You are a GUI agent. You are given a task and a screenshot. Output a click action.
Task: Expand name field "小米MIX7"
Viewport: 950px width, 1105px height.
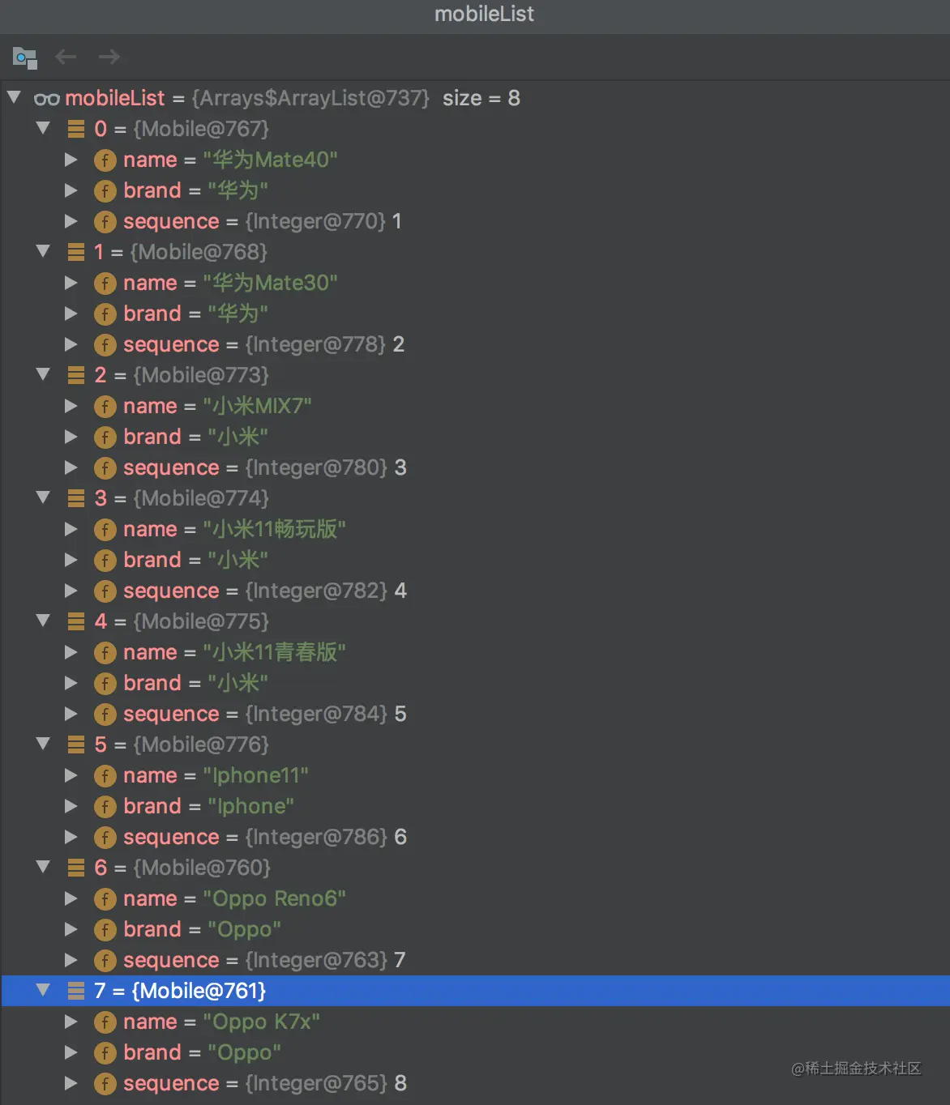pyautogui.click(x=71, y=406)
